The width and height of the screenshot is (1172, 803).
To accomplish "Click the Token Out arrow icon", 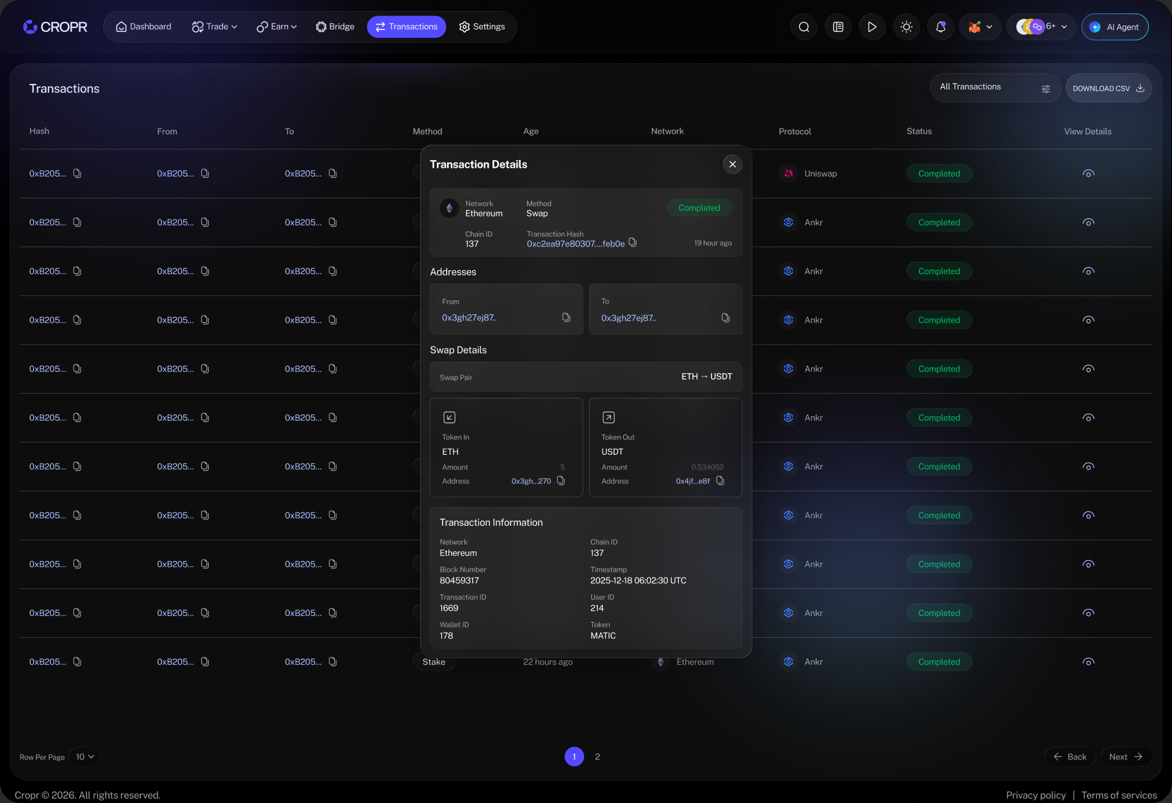I will [608, 418].
